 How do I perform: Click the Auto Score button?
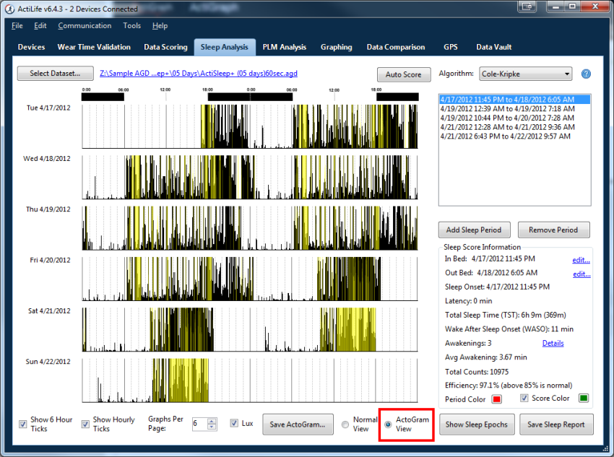pos(403,74)
